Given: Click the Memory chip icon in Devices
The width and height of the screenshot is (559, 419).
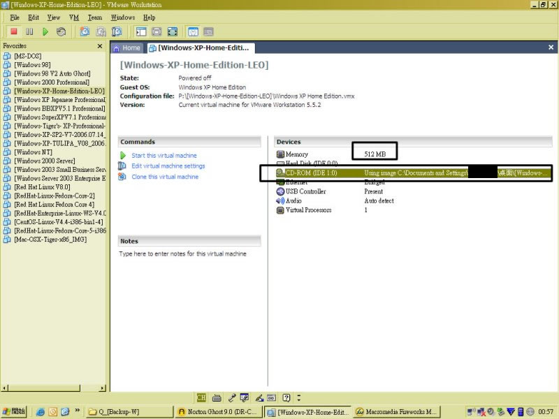Looking at the screenshot, I should [280, 154].
